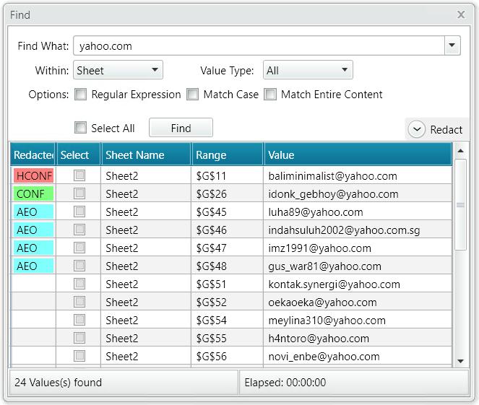The height and width of the screenshot is (405, 479).
Task: Click the scroll up arrow in results
Action: (x=460, y=151)
